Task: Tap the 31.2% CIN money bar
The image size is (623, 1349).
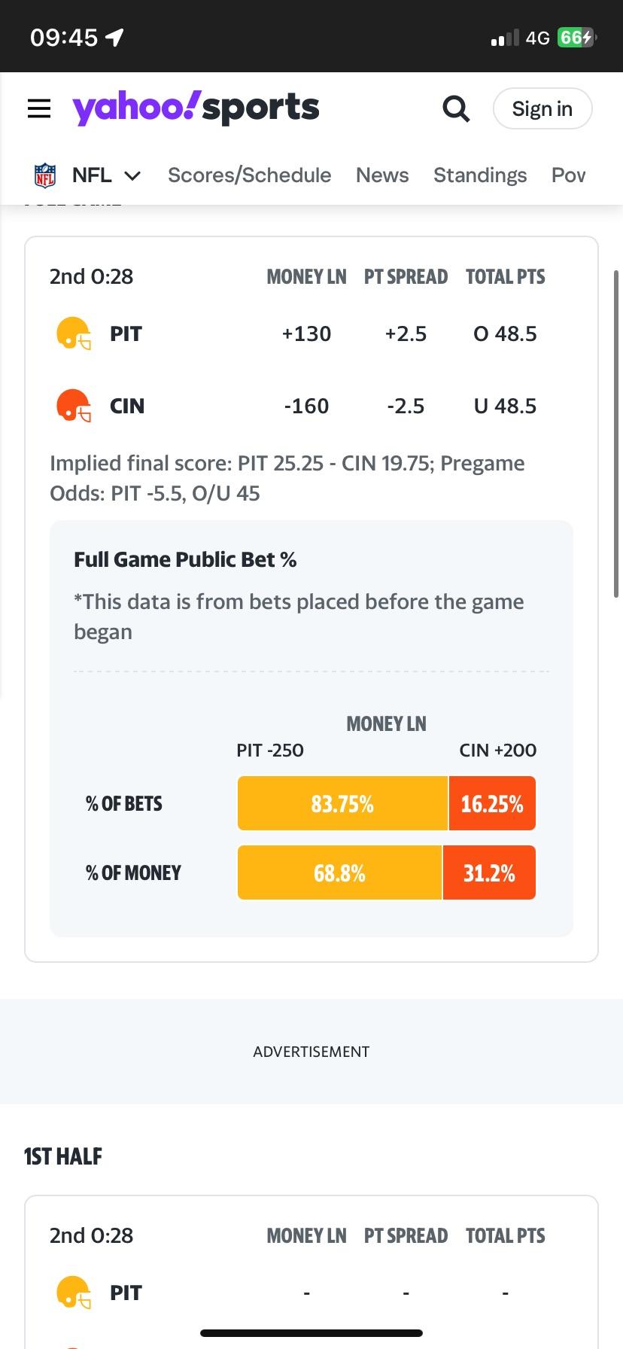Action: click(x=489, y=873)
